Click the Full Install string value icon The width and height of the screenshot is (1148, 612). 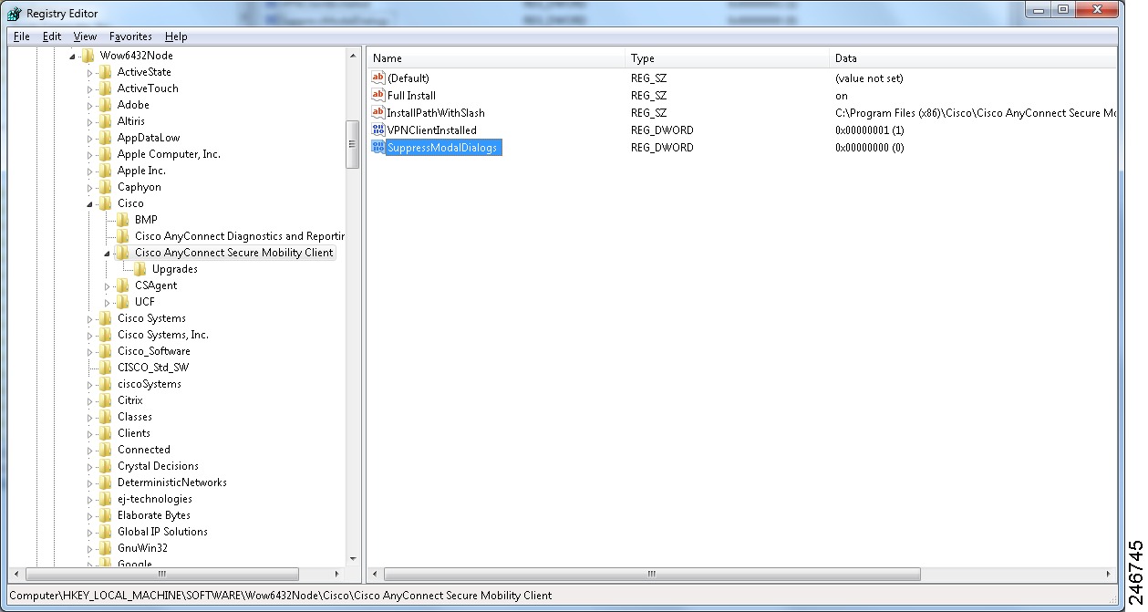point(378,95)
